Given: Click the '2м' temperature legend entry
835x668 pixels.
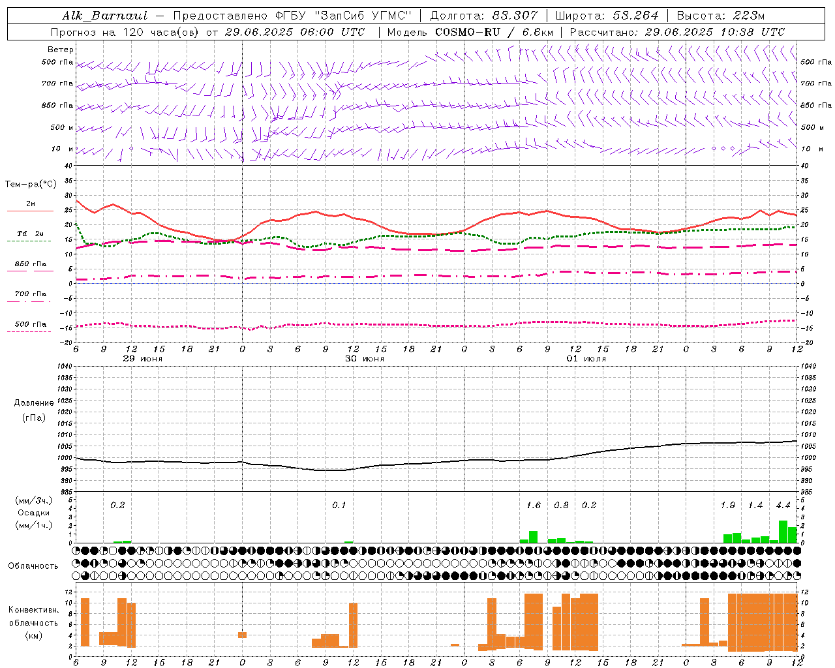Looking at the screenshot, I should (x=31, y=204).
